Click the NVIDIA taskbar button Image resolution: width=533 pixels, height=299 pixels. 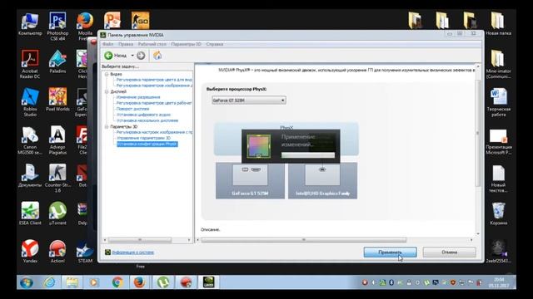(x=208, y=282)
